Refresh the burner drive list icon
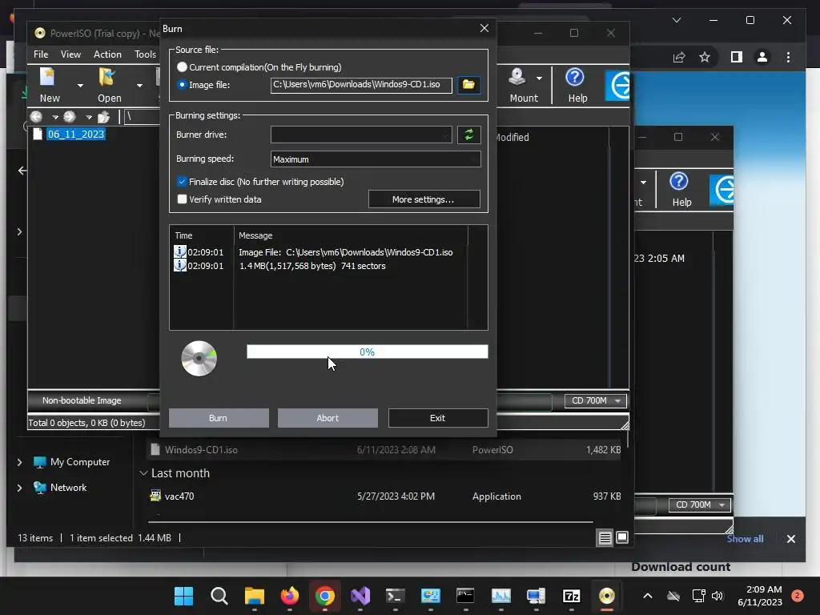 [x=468, y=135]
